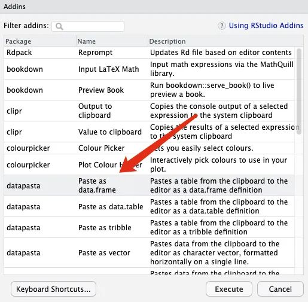Select the Paste as tribble addin

click(x=149, y=227)
